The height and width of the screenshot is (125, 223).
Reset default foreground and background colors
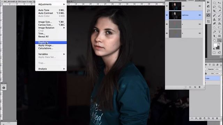click(x=214, y=49)
